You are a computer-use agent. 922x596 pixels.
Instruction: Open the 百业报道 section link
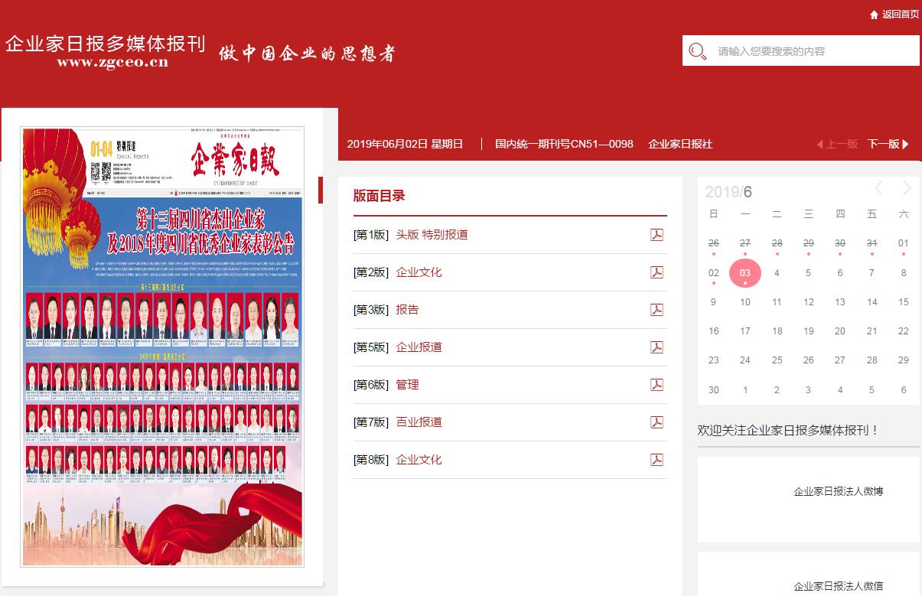pos(419,422)
